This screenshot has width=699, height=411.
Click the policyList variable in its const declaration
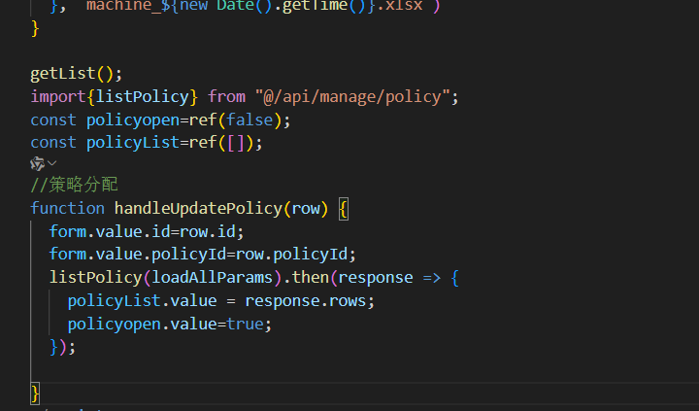click(133, 143)
